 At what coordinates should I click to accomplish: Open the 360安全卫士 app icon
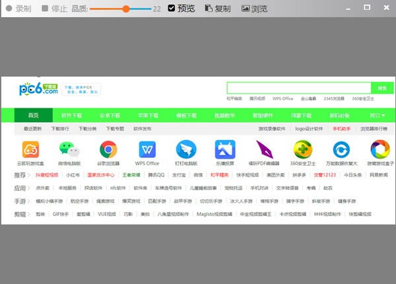303,149
